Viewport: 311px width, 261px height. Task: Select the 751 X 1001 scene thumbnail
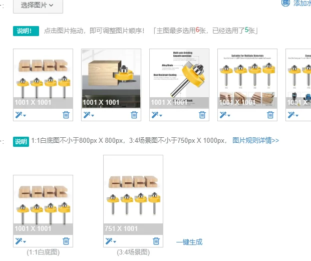[x=133, y=195]
